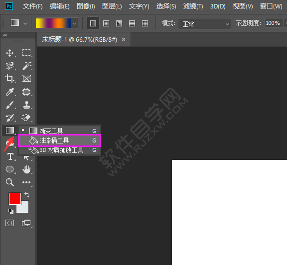Select the Magic Wand tool
Image resolution: width=287 pixels, height=265 pixels.
pos(26,66)
